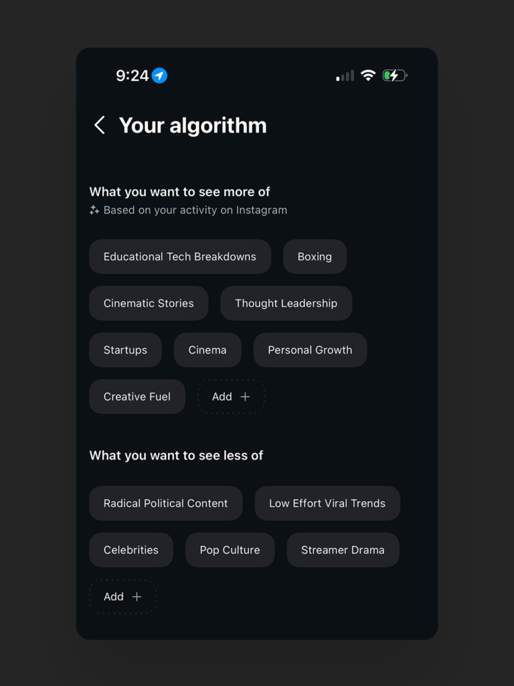This screenshot has width=514, height=686.
Task: Tap the cellular signal bars icon
Action: [343, 76]
